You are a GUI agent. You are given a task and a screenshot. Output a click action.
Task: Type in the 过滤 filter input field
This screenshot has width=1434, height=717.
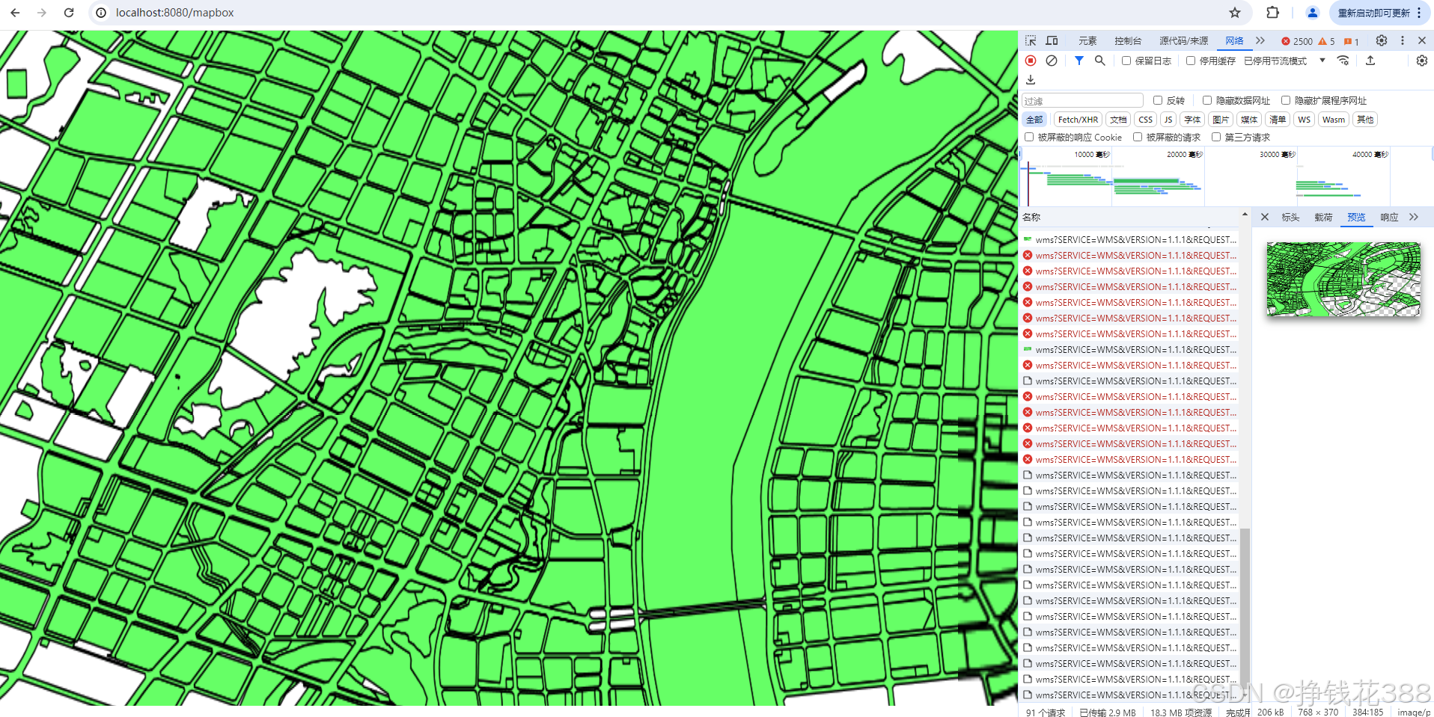[x=1081, y=99]
